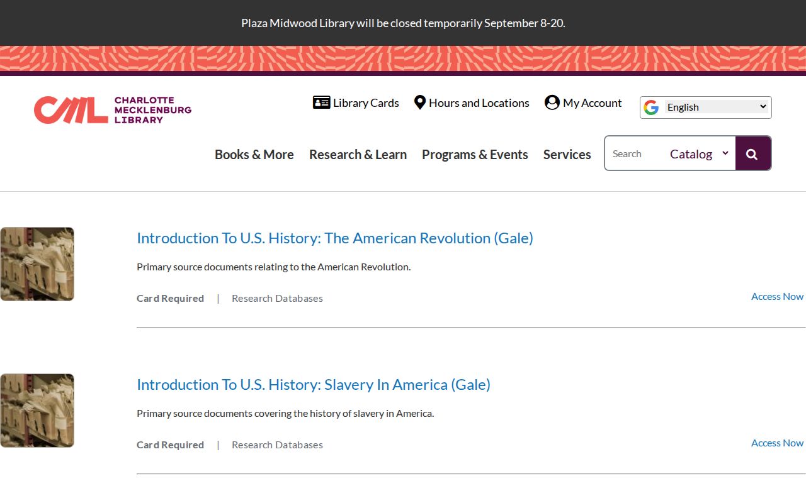This screenshot has width=806, height=503.
Task: Click Research Databases tag under American Revolution
Action: pos(277,299)
